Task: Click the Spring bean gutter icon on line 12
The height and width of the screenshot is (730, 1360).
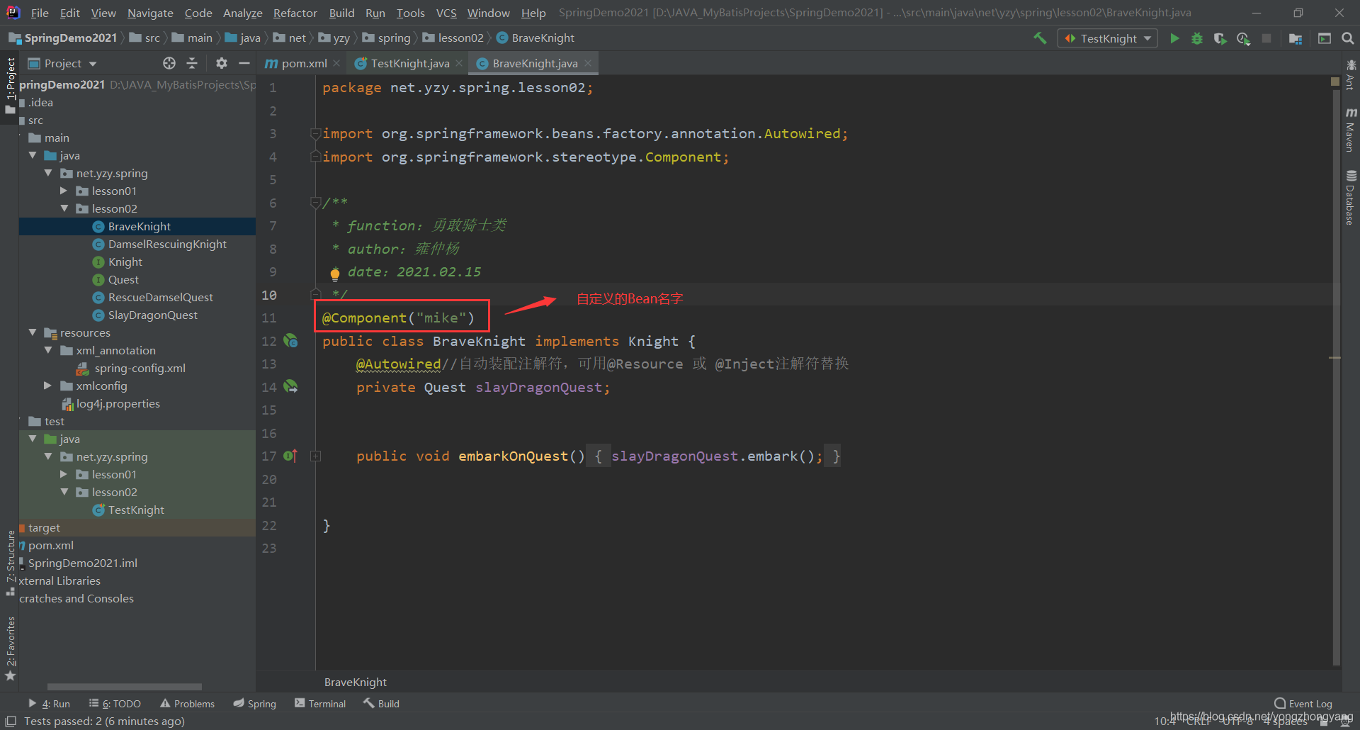Action: click(290, 341)
